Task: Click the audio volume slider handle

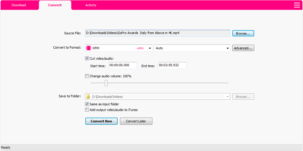Action: coord(106,83)
